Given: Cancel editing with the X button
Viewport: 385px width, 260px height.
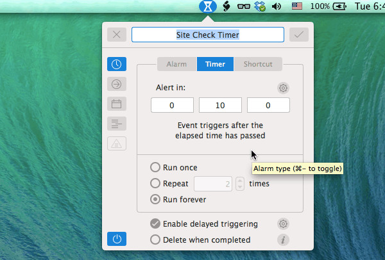Looking at the screenshot, I should tap(117, 35).
